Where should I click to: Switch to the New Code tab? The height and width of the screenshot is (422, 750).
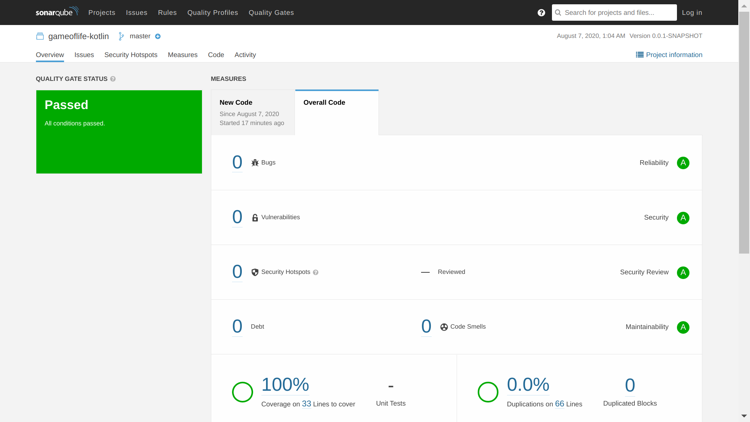click(253, 113)
